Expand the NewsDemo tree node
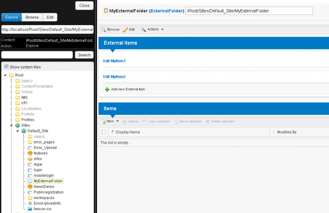The image size is (329, 213). pos(24,187)
